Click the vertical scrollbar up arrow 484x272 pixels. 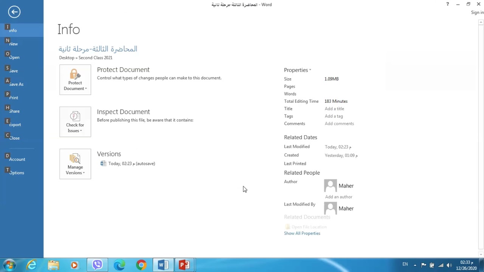(x=481, y=22)
